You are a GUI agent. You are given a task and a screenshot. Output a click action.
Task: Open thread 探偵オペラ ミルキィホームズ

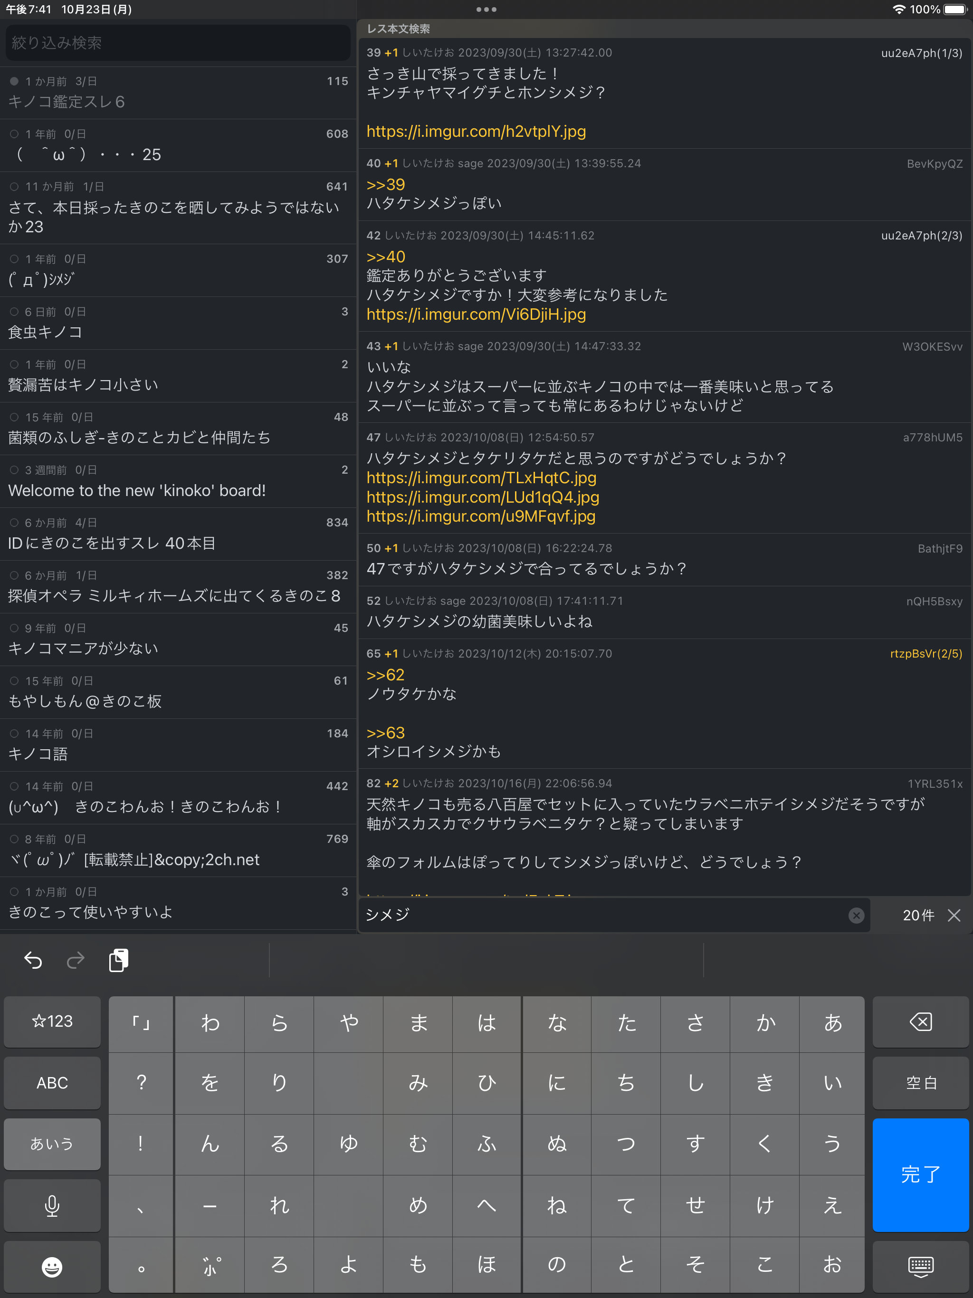[178, 587]
